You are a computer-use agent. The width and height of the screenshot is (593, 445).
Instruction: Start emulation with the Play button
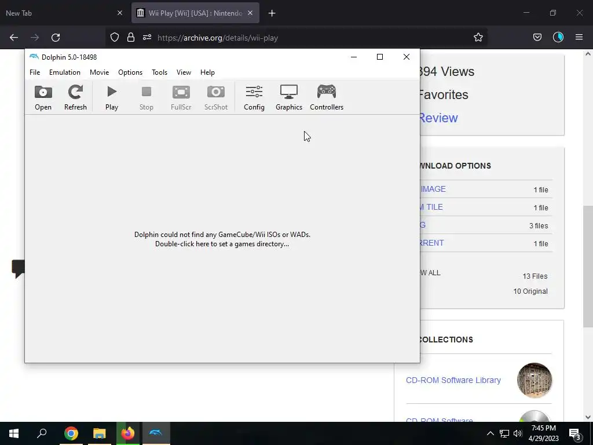pyautogui.click(x=112, y=97)
